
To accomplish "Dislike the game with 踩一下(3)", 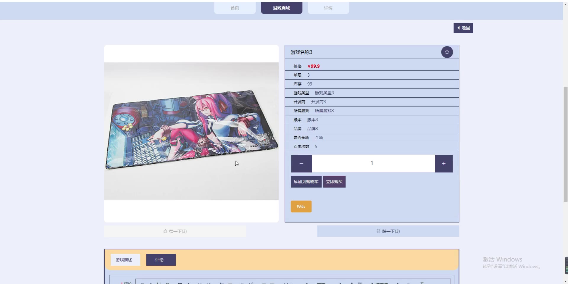I will coord(388,231).
